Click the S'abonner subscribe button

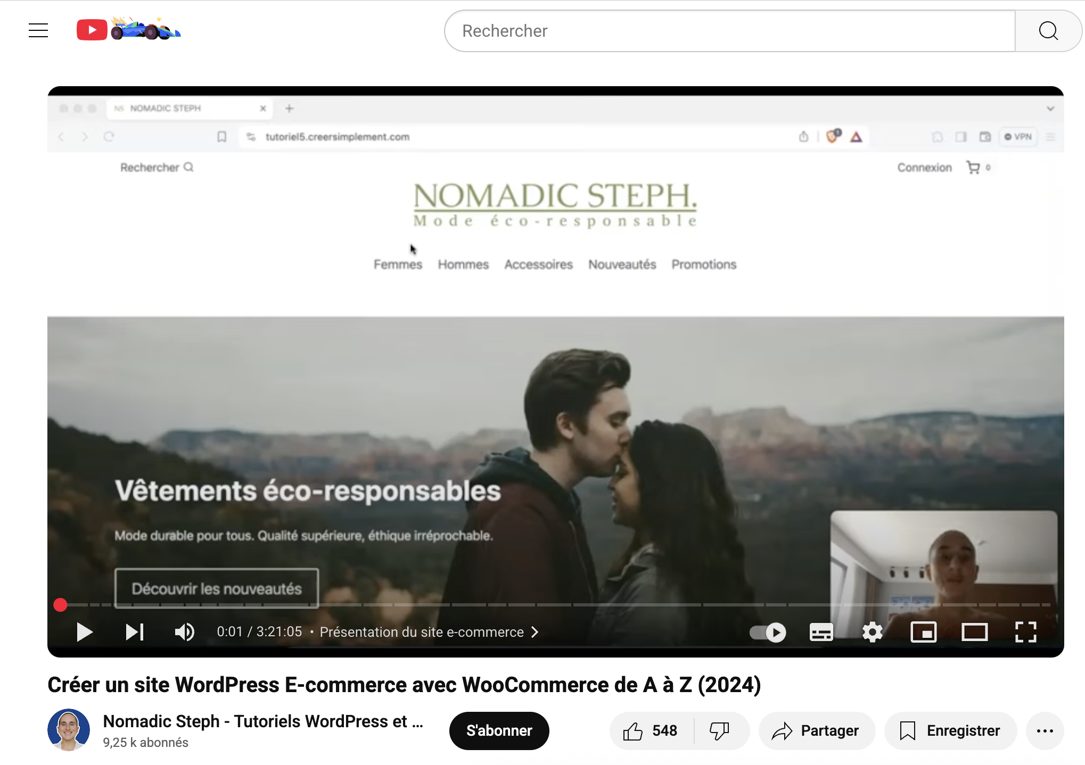tap(499, 730)
